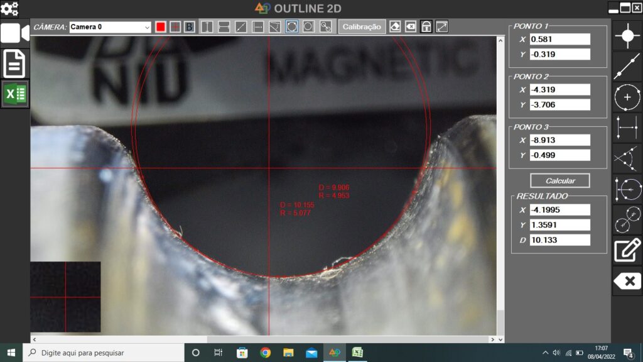Click the edit note pencil icon
The height and width of the screenshot is (362, 643).
627,250
